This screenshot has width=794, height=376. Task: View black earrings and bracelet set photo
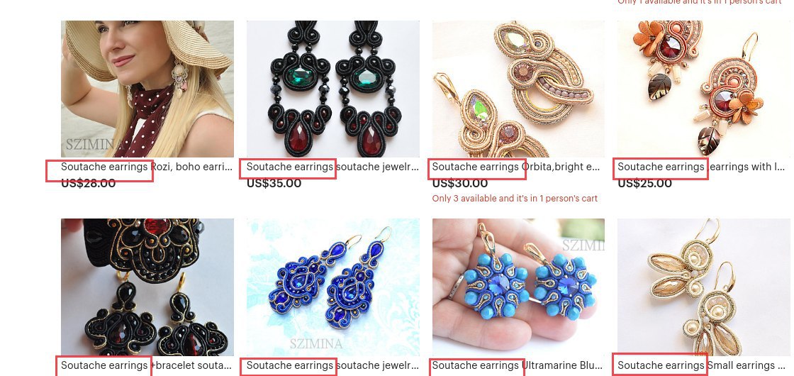(147, 287)
